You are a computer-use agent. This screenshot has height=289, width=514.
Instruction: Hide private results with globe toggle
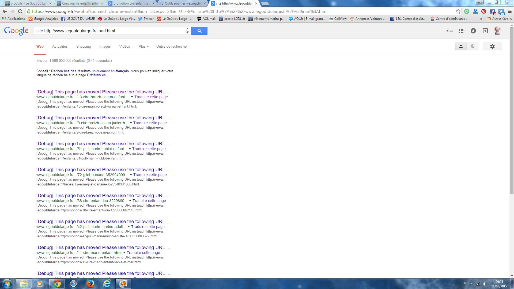pos(473,46)
